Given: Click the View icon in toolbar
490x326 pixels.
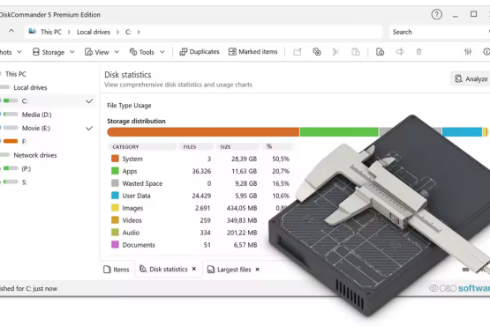Looking at the screenshot, I should click(89, 52).
